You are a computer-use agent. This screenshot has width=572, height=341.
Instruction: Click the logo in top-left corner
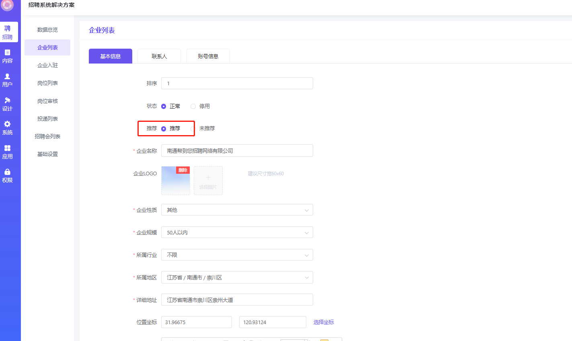(x=7, y=5)
